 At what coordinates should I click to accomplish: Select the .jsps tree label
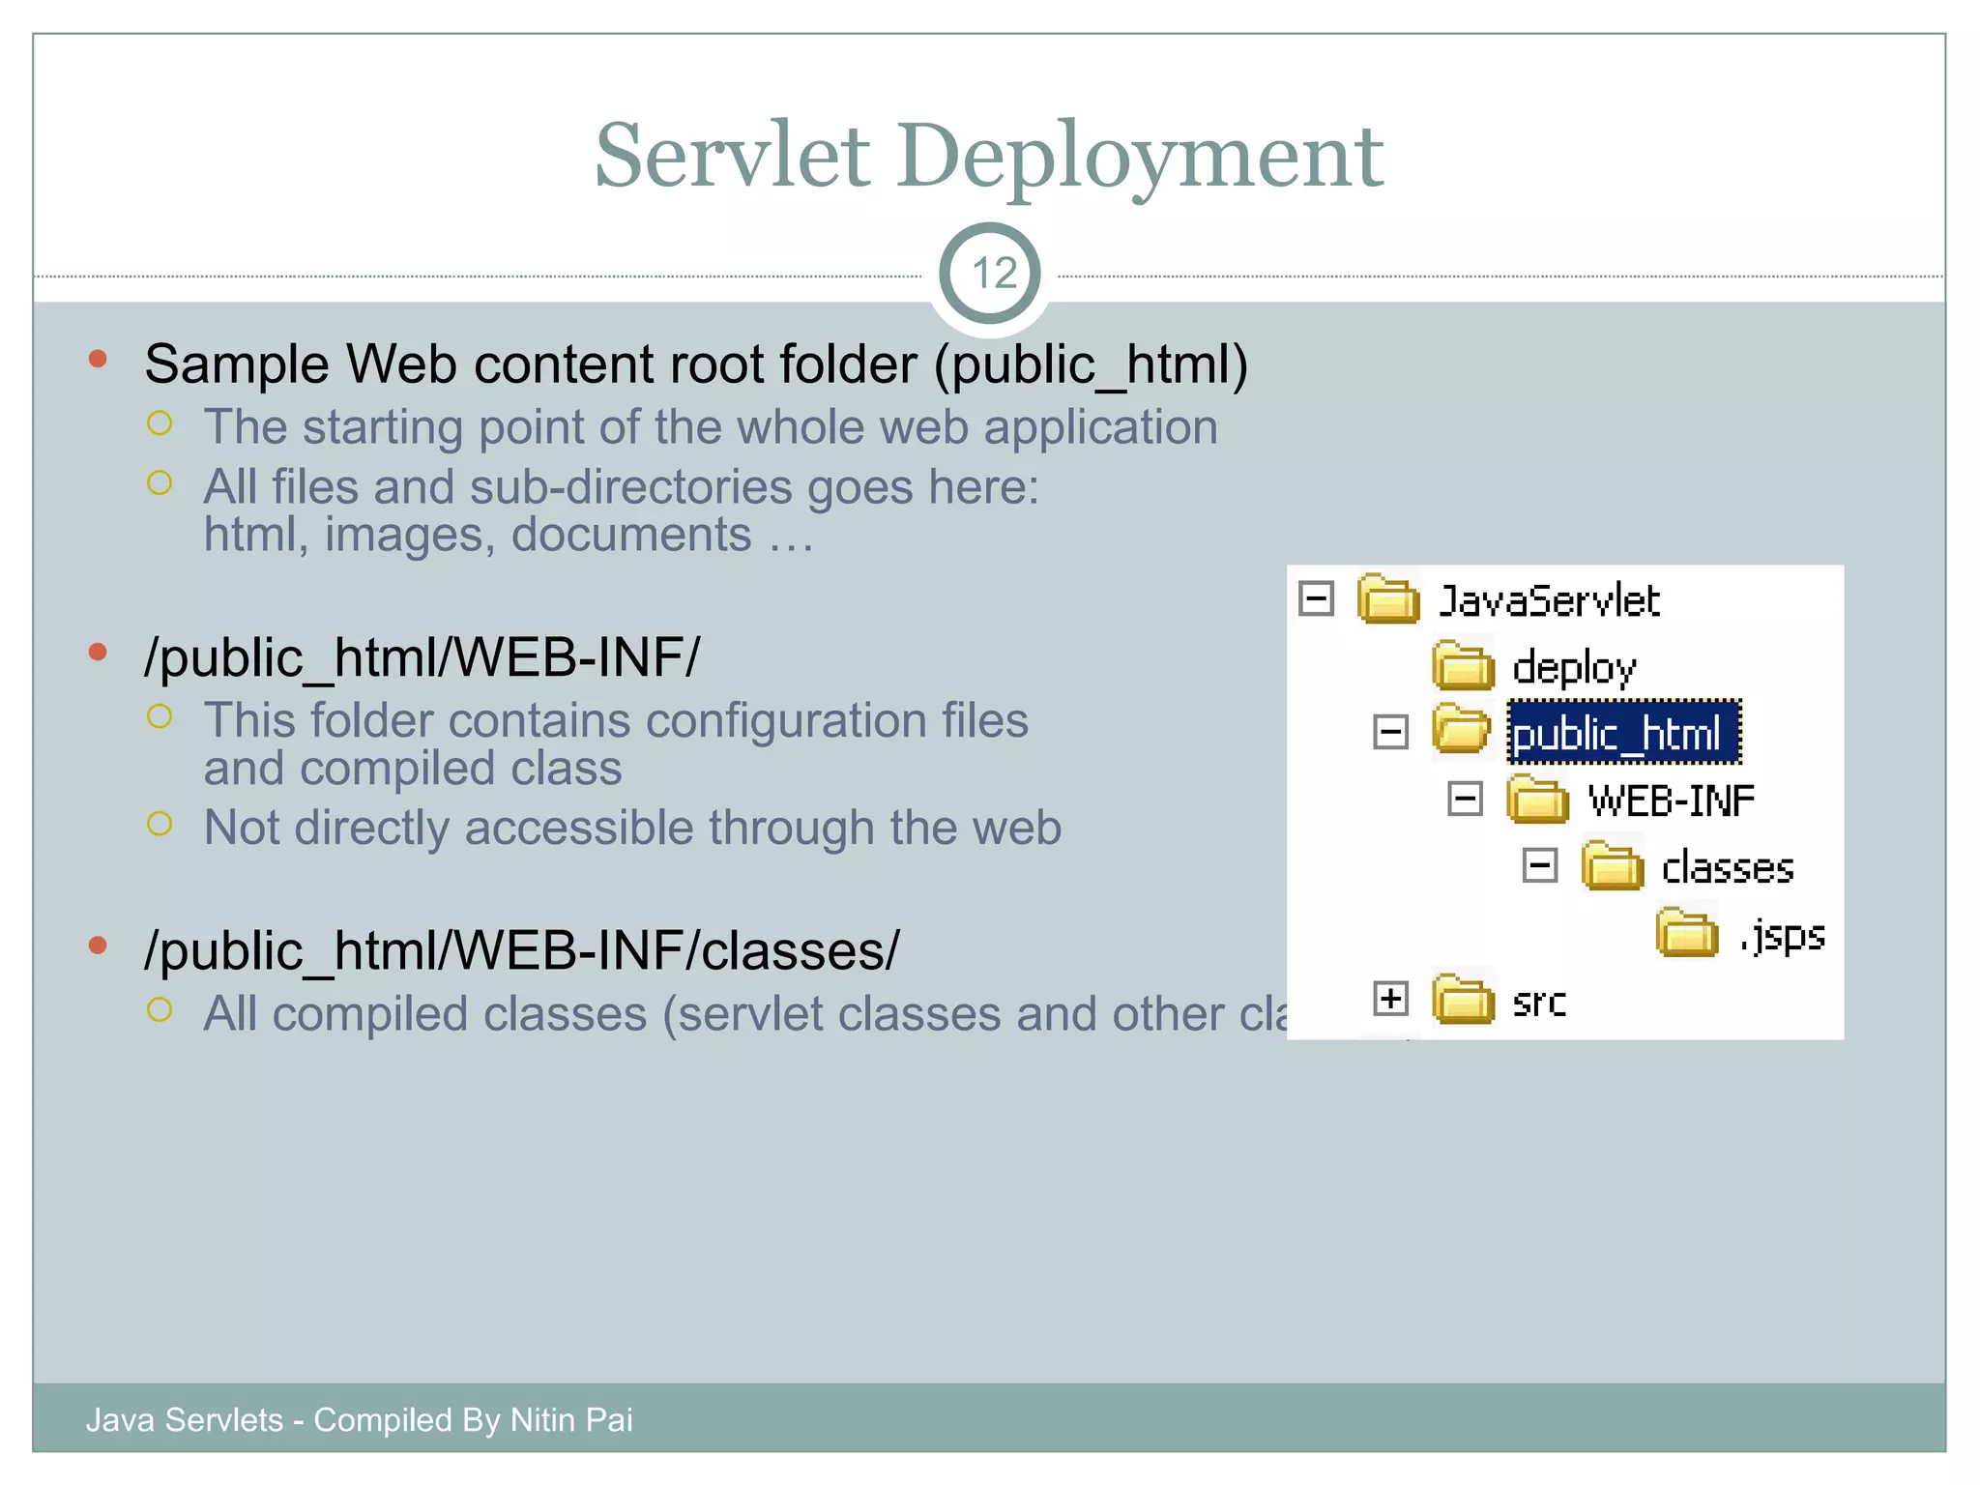coord(1782,935)
